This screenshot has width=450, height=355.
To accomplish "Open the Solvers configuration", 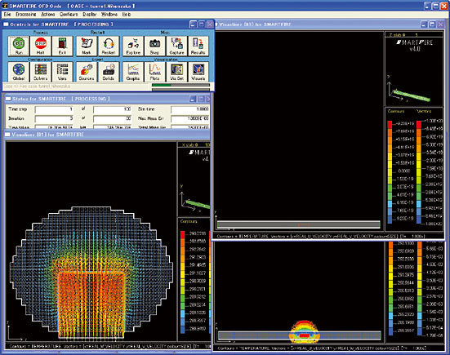I will [41, 72].
